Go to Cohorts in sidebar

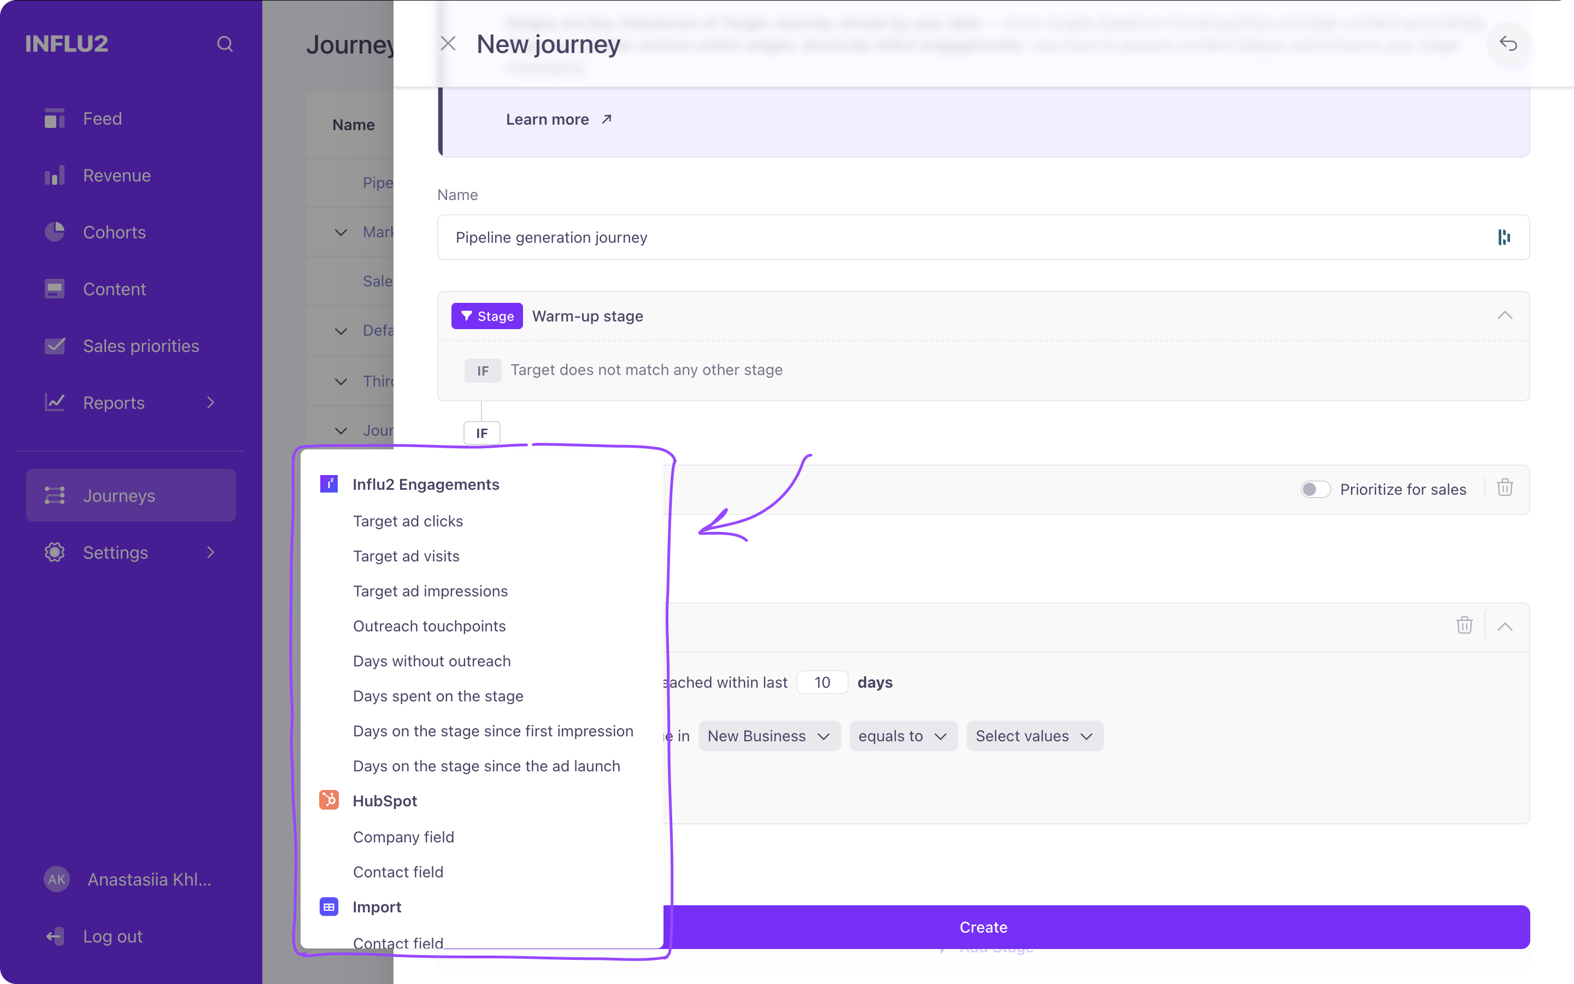coord(114,232)
